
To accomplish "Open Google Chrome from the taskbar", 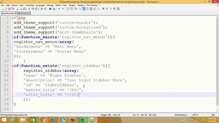I will pyautogui.click(x=43, y=120).
